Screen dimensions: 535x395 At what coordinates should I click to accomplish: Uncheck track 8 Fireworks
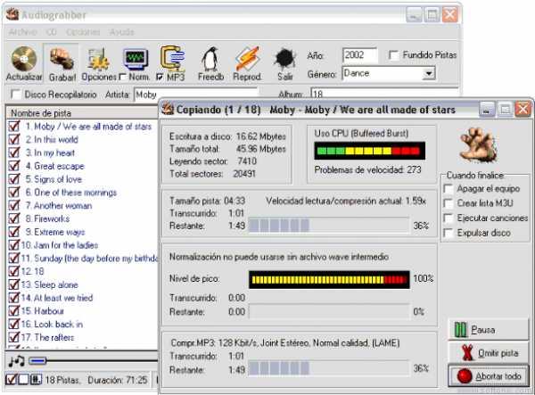point(14,218)
